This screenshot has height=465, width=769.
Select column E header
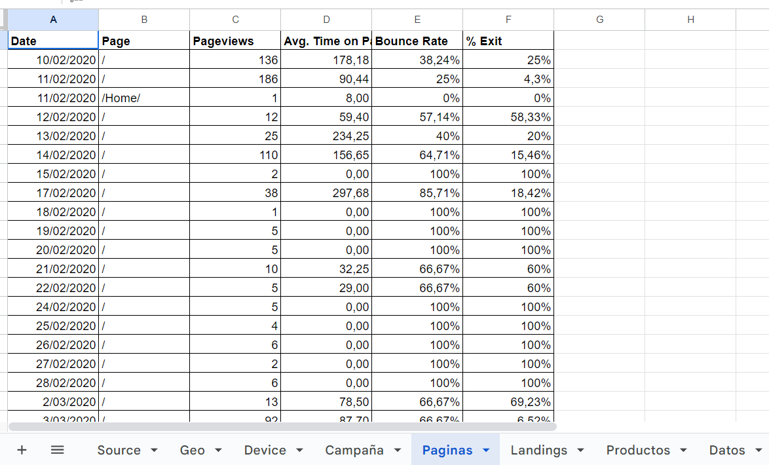[417, 20]
